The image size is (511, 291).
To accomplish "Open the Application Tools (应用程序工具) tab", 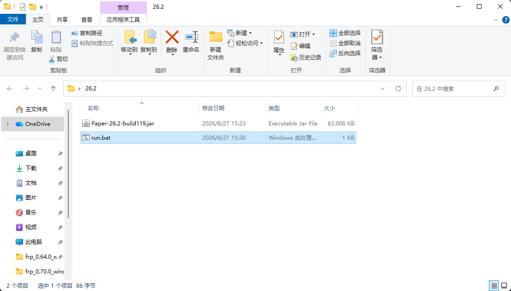I will click(x=123, y=19).
